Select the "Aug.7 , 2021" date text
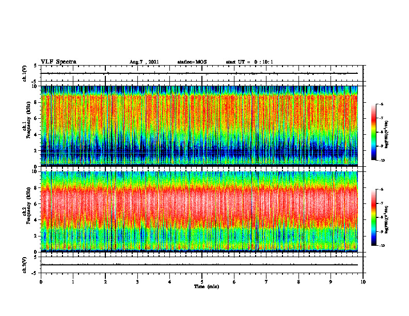This screenshot has width=409, height=316. (144, 62)
